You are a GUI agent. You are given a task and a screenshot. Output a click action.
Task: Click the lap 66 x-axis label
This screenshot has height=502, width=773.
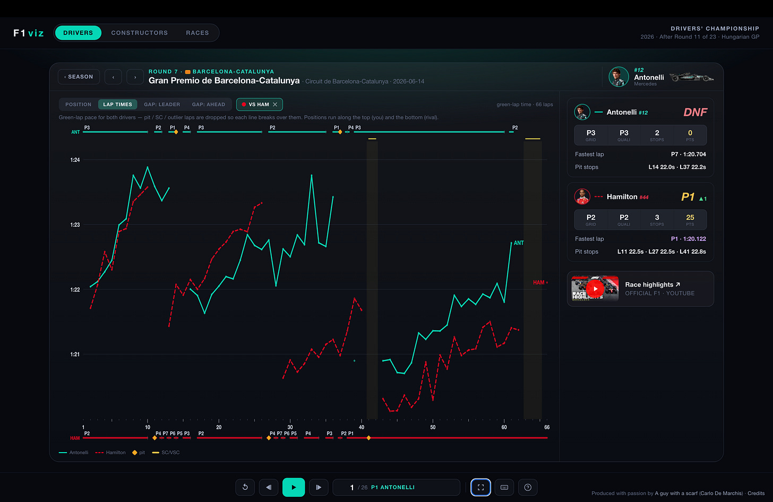[x=547, y=427]
